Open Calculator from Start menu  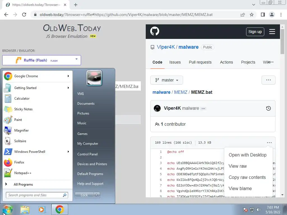tap(38, 98)
